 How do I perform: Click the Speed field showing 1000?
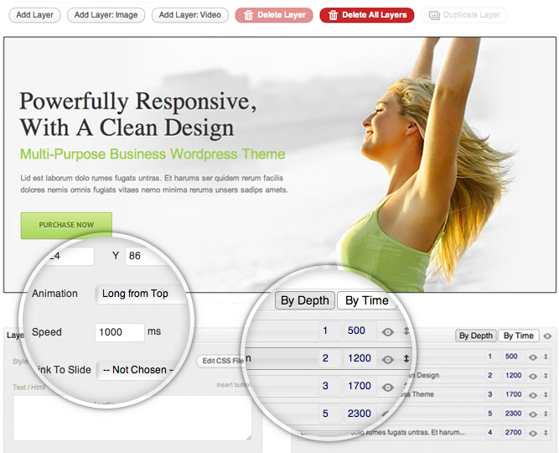(x=120, y=332)
